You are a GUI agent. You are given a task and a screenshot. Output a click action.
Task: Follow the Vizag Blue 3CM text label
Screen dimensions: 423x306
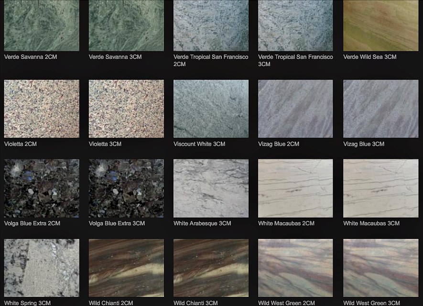pos(364,144)
